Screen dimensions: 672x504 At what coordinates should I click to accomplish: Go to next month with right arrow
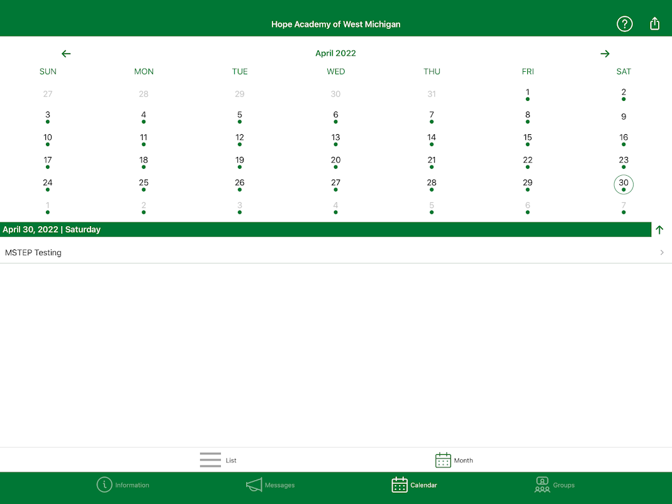coord(605,54)
